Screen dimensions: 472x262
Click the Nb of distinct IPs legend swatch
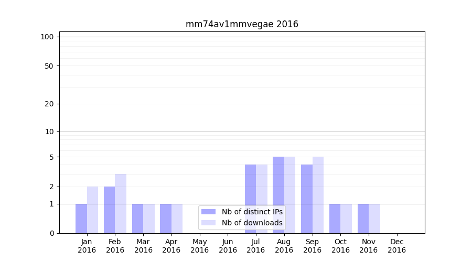point(208,212)
